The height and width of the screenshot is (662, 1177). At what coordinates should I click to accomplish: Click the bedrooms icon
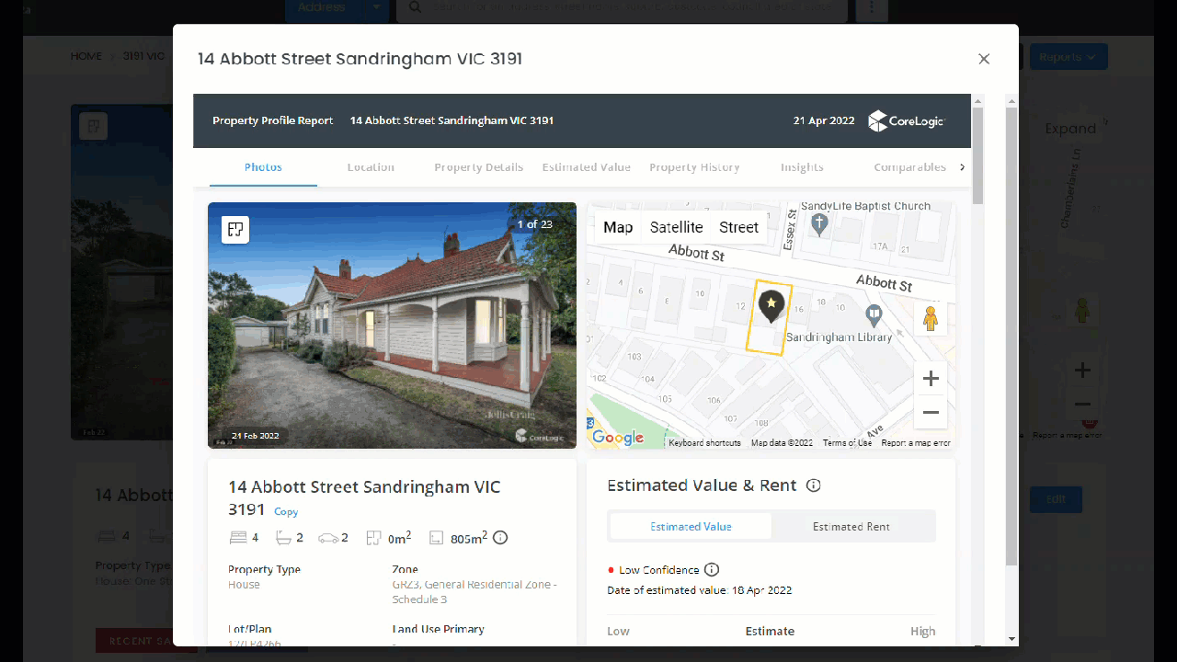pos(237,538)
